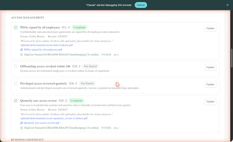Viewport: 233px width, 142px height.
Task: Update the Offboarding access revoked control
Action: 210,67
